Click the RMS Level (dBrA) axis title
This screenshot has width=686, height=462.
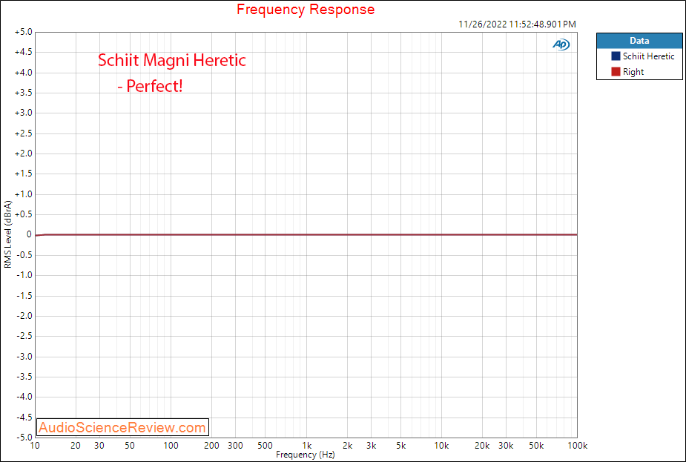(8, 234)
